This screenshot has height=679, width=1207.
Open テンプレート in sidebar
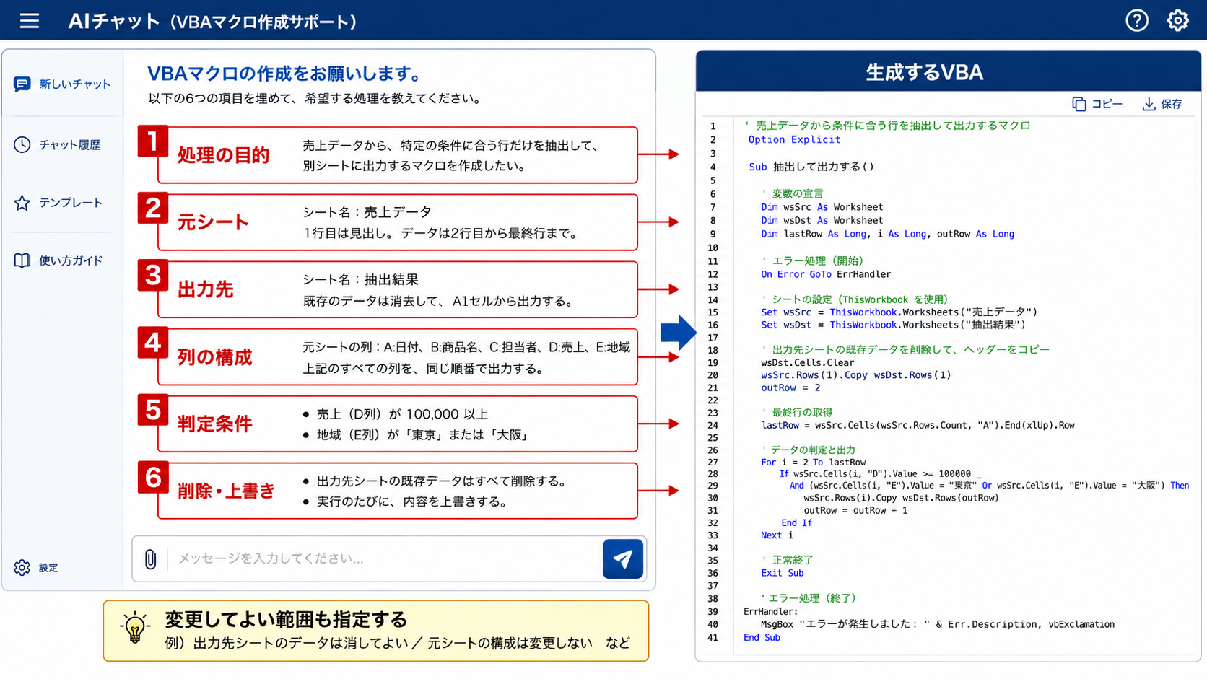(x=58, y=203)
